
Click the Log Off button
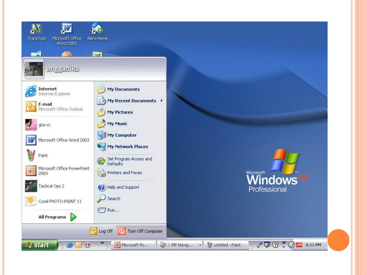[x=101, y=231]
